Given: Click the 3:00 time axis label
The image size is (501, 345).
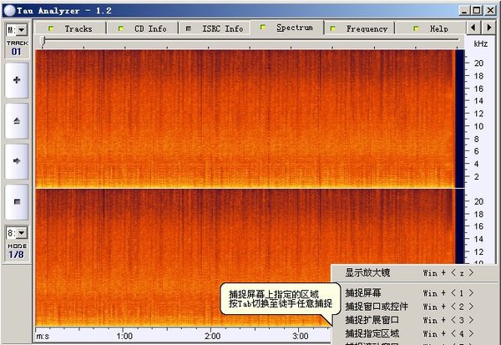Looking at the screenshot, I should [301, 336].
